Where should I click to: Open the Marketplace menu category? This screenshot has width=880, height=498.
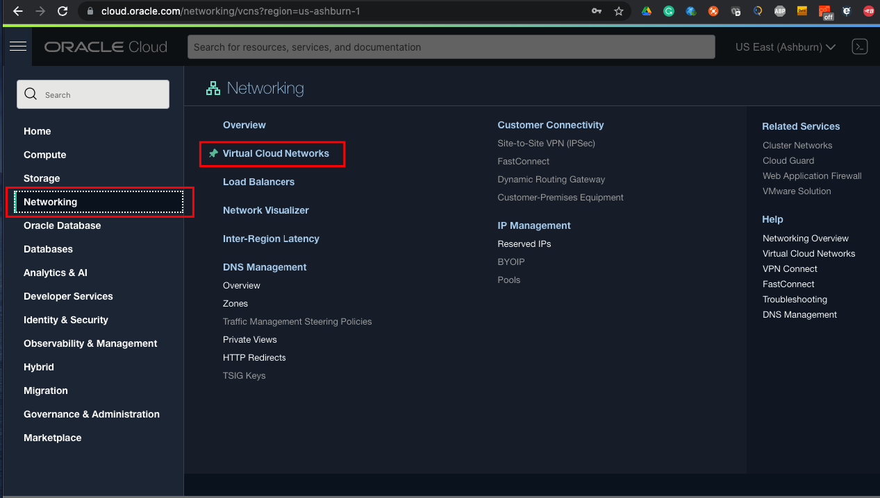coord(53,438)
